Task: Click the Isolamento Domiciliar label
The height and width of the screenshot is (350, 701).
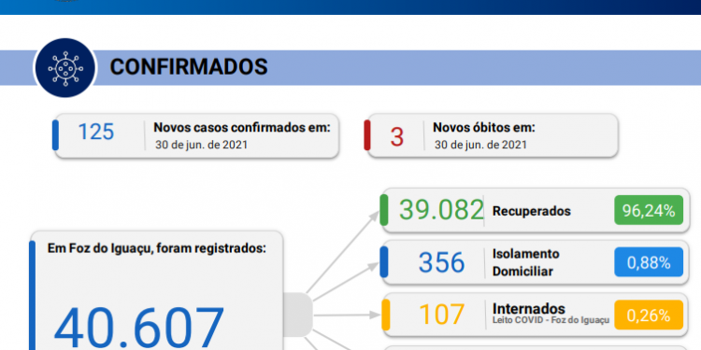Action: click(525, 262)
